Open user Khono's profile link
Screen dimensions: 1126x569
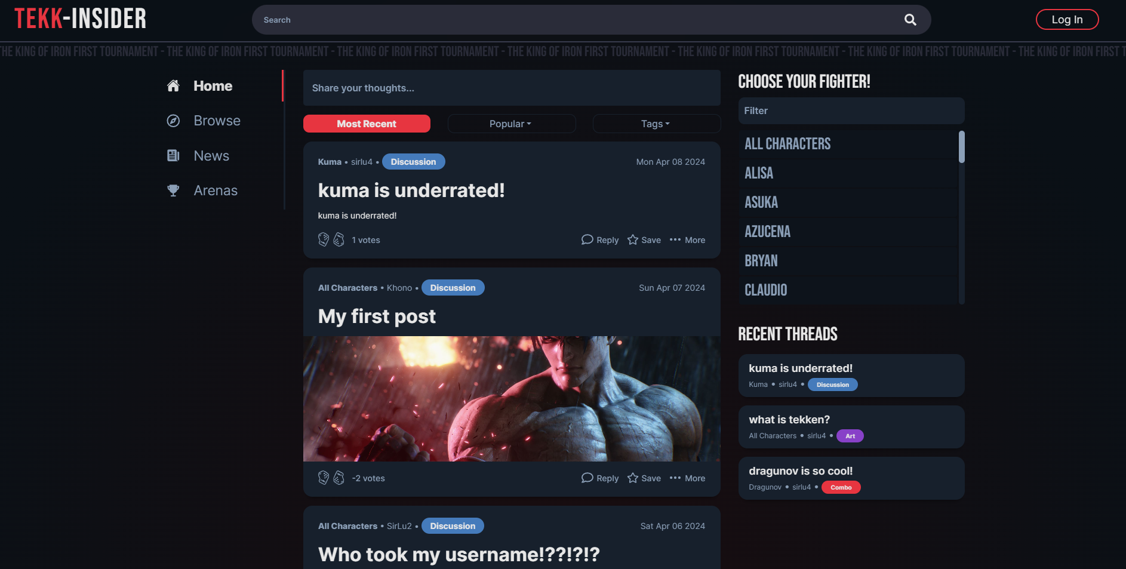[x=399, y=288]
